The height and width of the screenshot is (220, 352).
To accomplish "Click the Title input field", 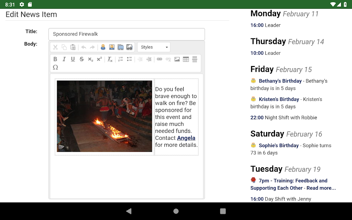I will click(127, 34).
